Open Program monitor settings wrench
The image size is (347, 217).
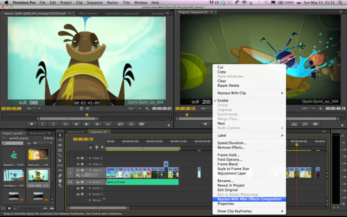pyautogui.click(x=321, y=109)
